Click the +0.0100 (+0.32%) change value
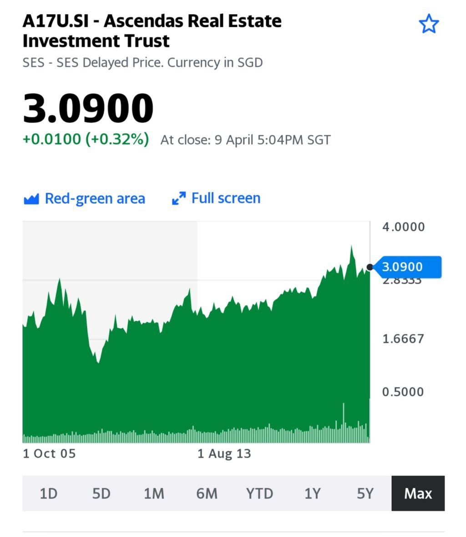466x537 pixels. point(86,139)
